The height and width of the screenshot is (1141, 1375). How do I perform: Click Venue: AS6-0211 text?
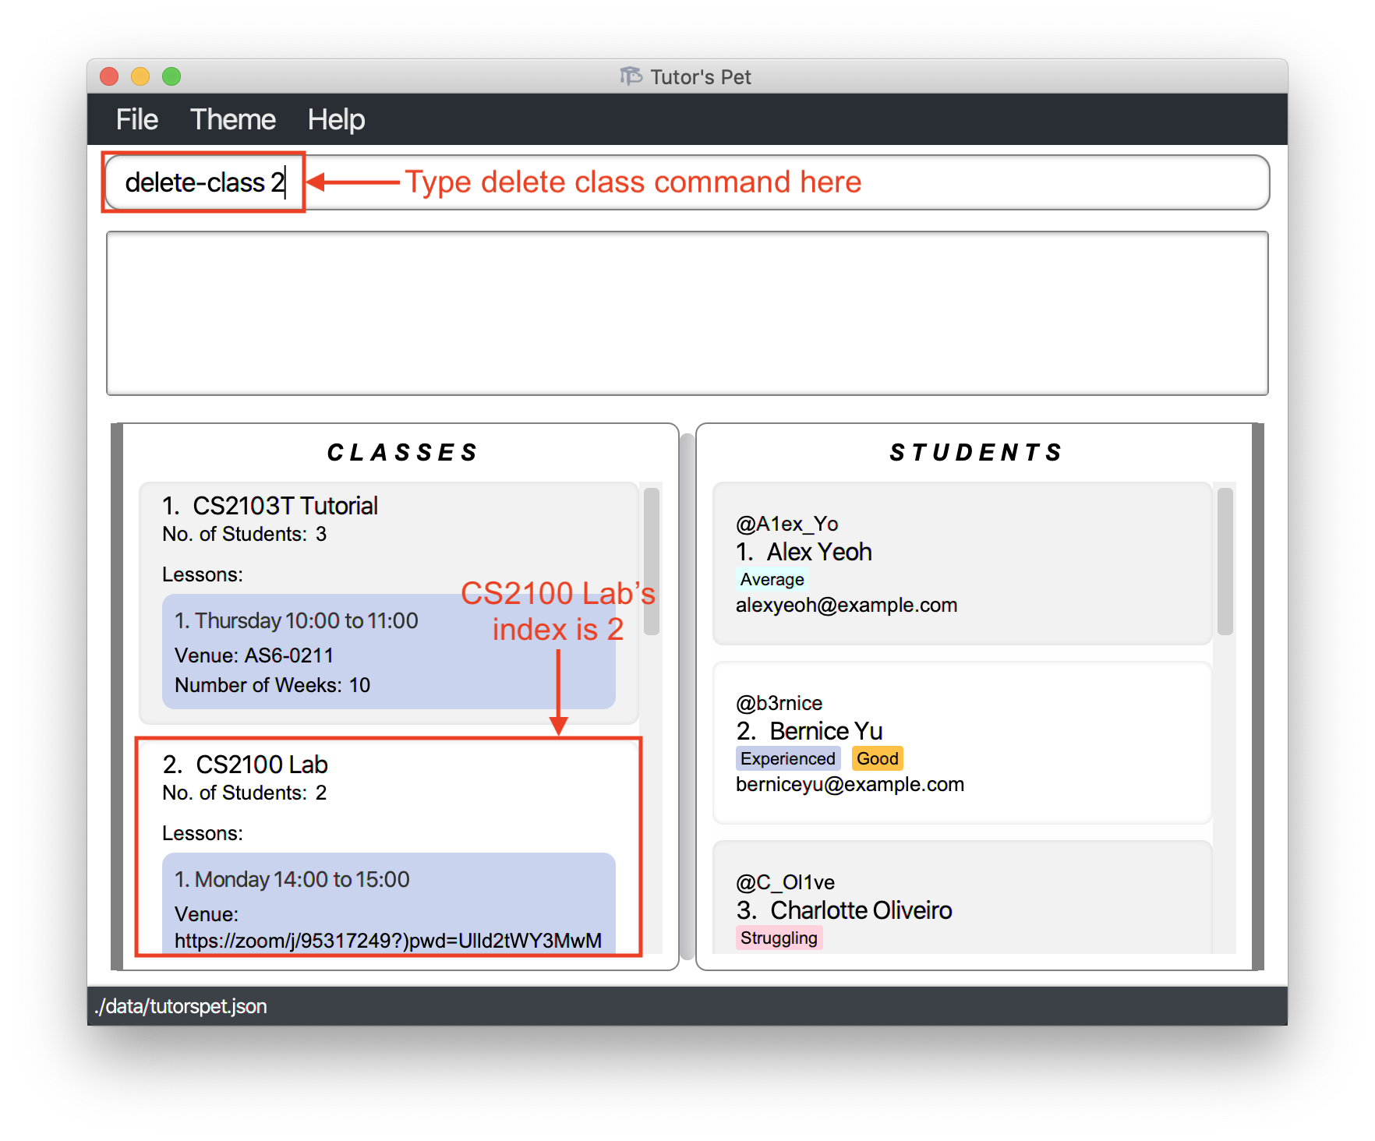click(253, 655)
